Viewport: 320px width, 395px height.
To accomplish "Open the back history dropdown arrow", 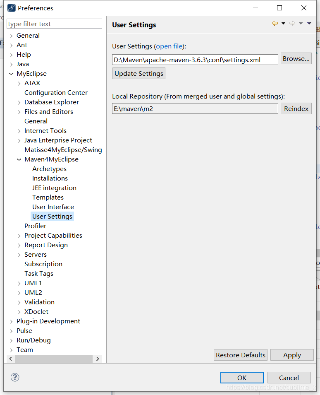I will point(283,24).
